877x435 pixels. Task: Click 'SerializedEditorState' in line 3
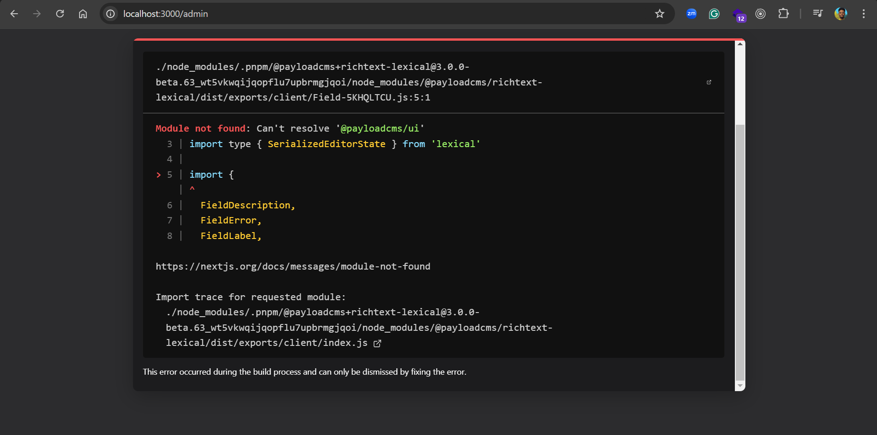327,144
